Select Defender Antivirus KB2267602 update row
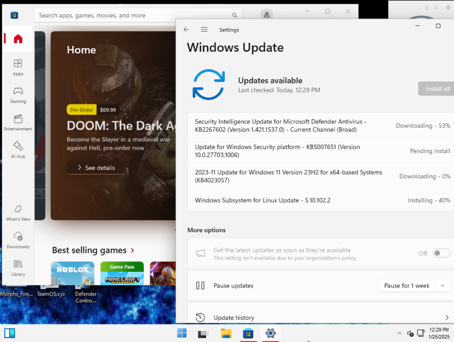The width and height of the screenshot is (454, 342). pos(320,126)
